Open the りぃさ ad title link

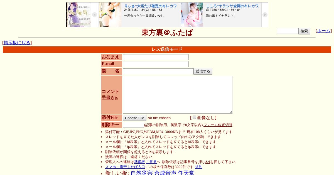click(151, 6)
